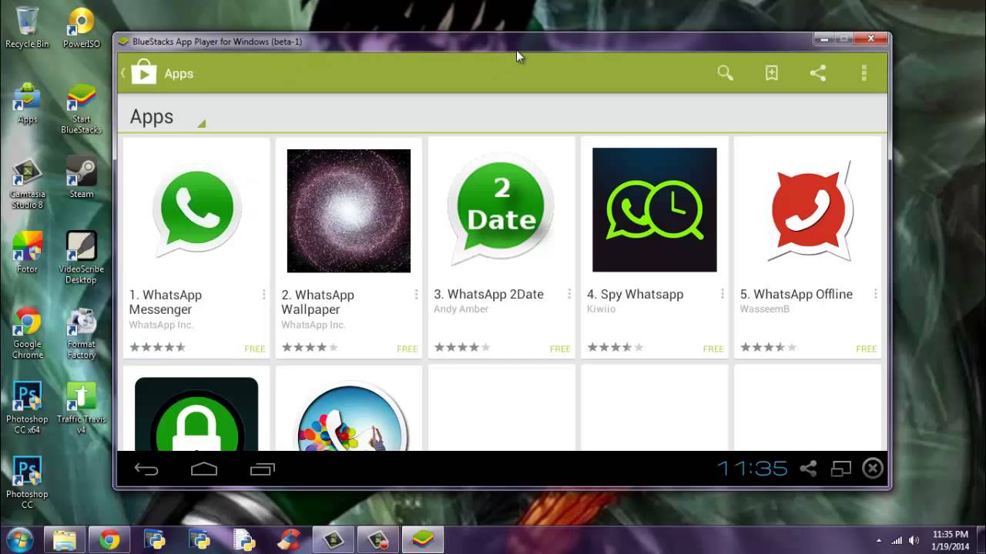Viewport: 986px width, 554px height.
Task: Click 'Kiwiio' developer name
Action: pyautogui.click(x=601, y=309)
